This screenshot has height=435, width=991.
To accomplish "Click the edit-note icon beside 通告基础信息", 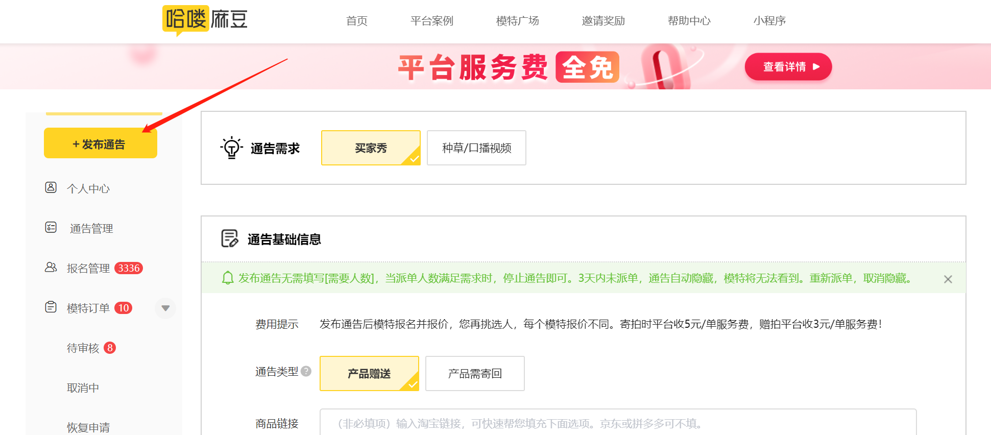I will (230, 238).
